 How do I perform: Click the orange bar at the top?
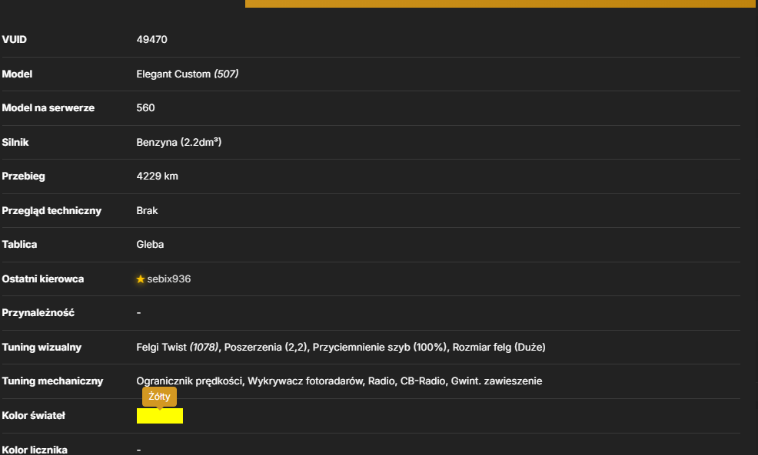500,3
